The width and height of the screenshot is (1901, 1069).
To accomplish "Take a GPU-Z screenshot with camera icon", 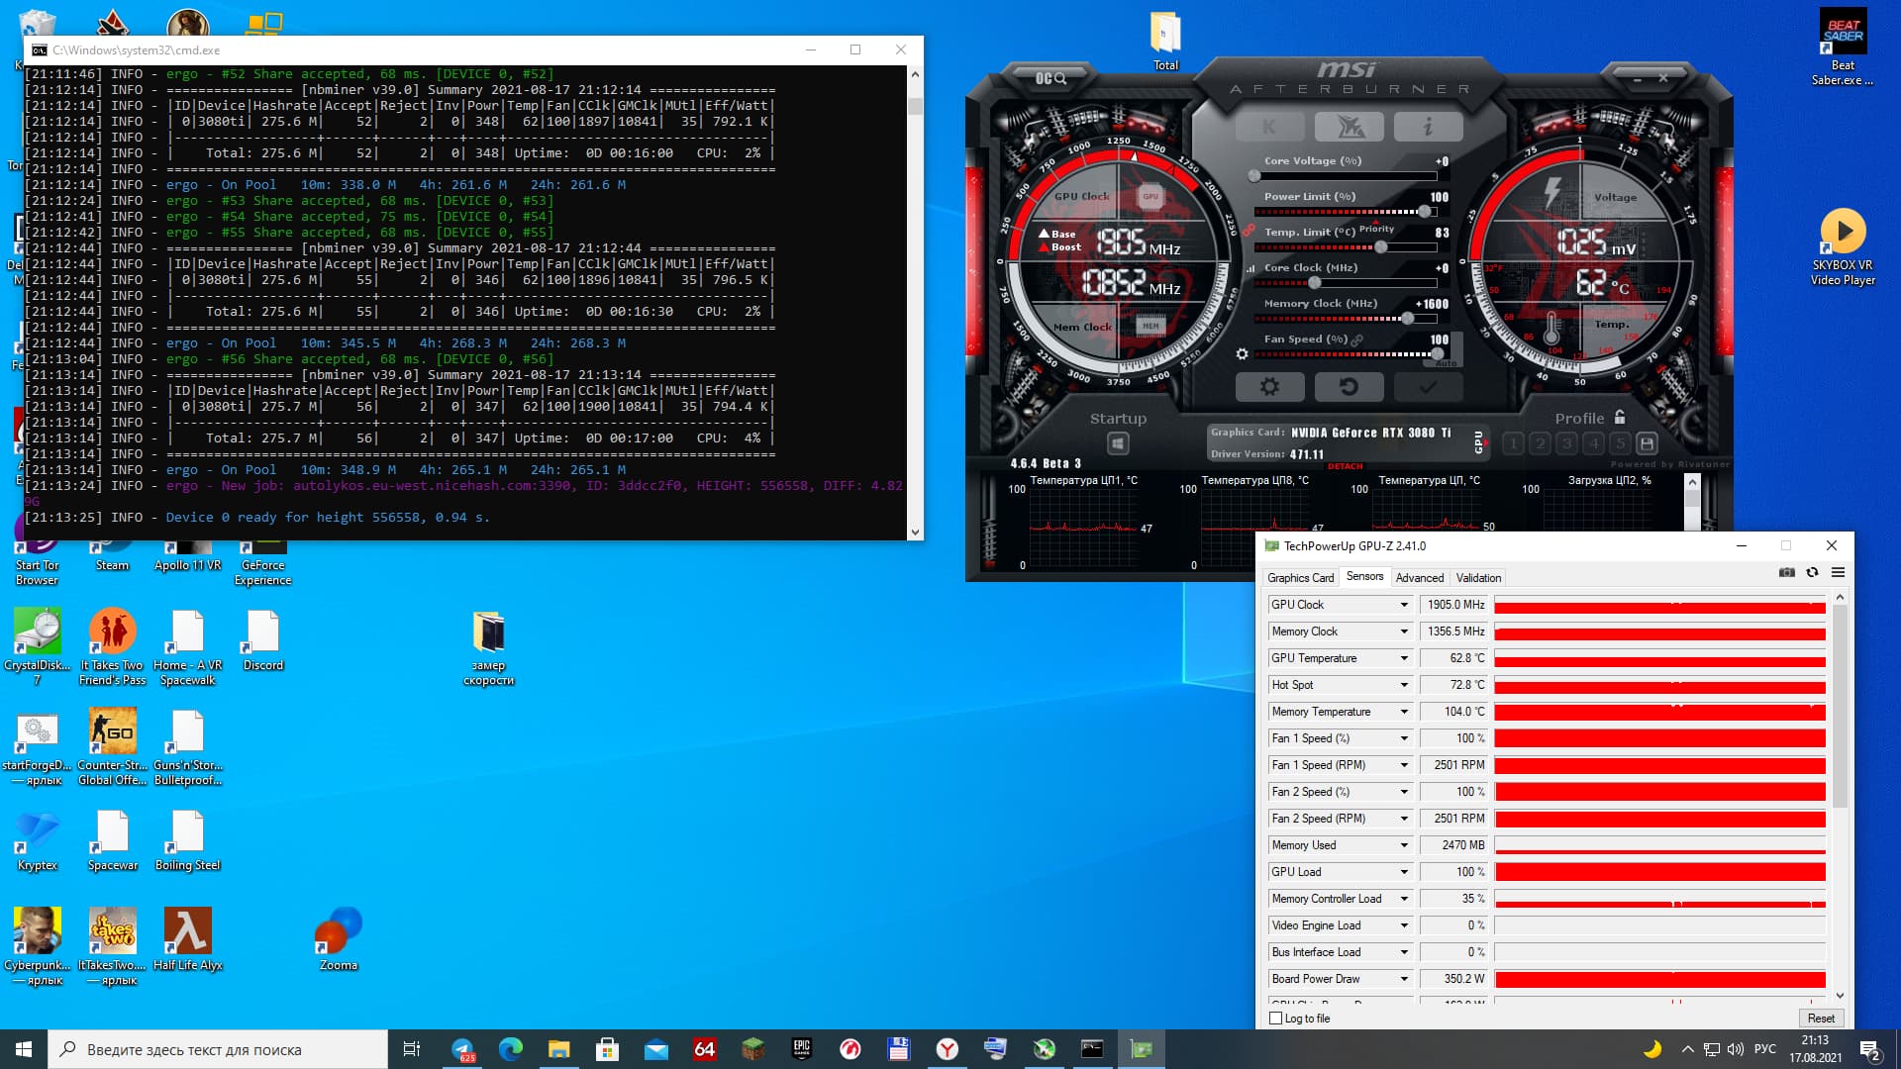I will pos(1786,572).
